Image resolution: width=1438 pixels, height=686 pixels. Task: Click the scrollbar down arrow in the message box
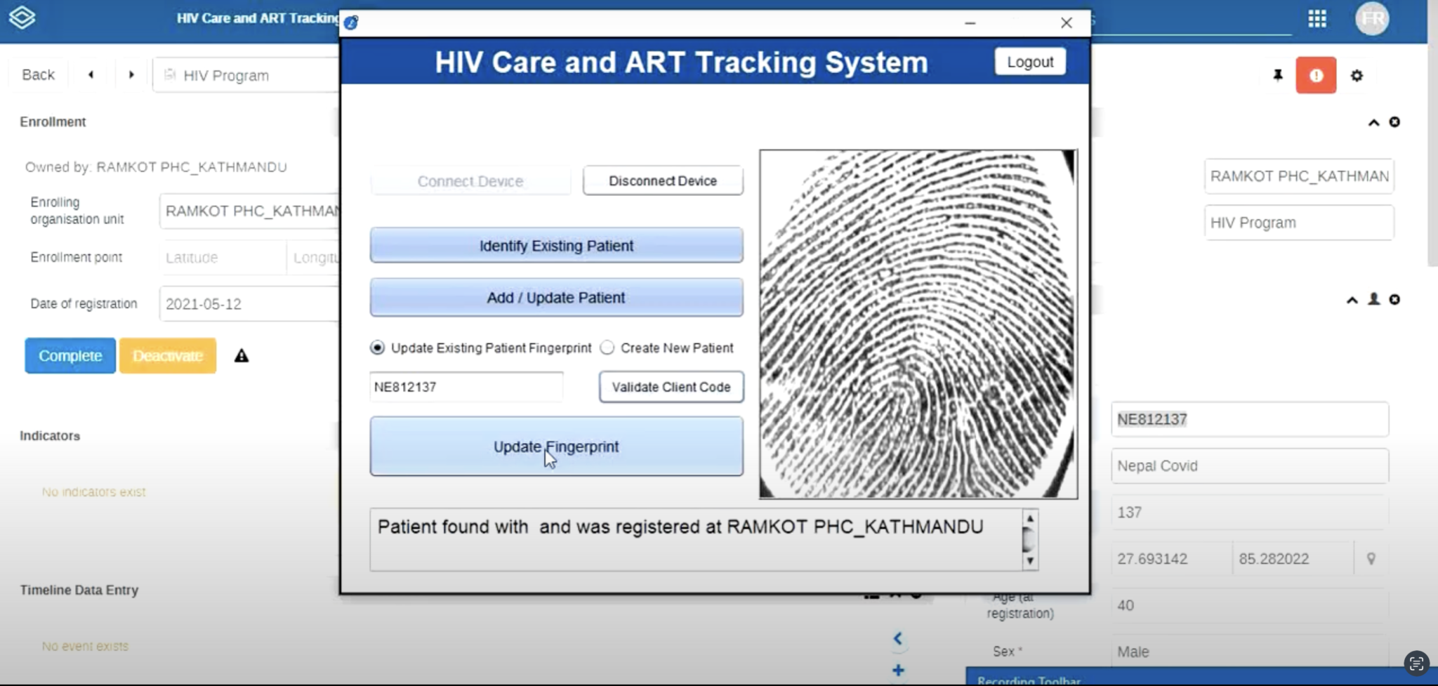(x=1029, y=561)
